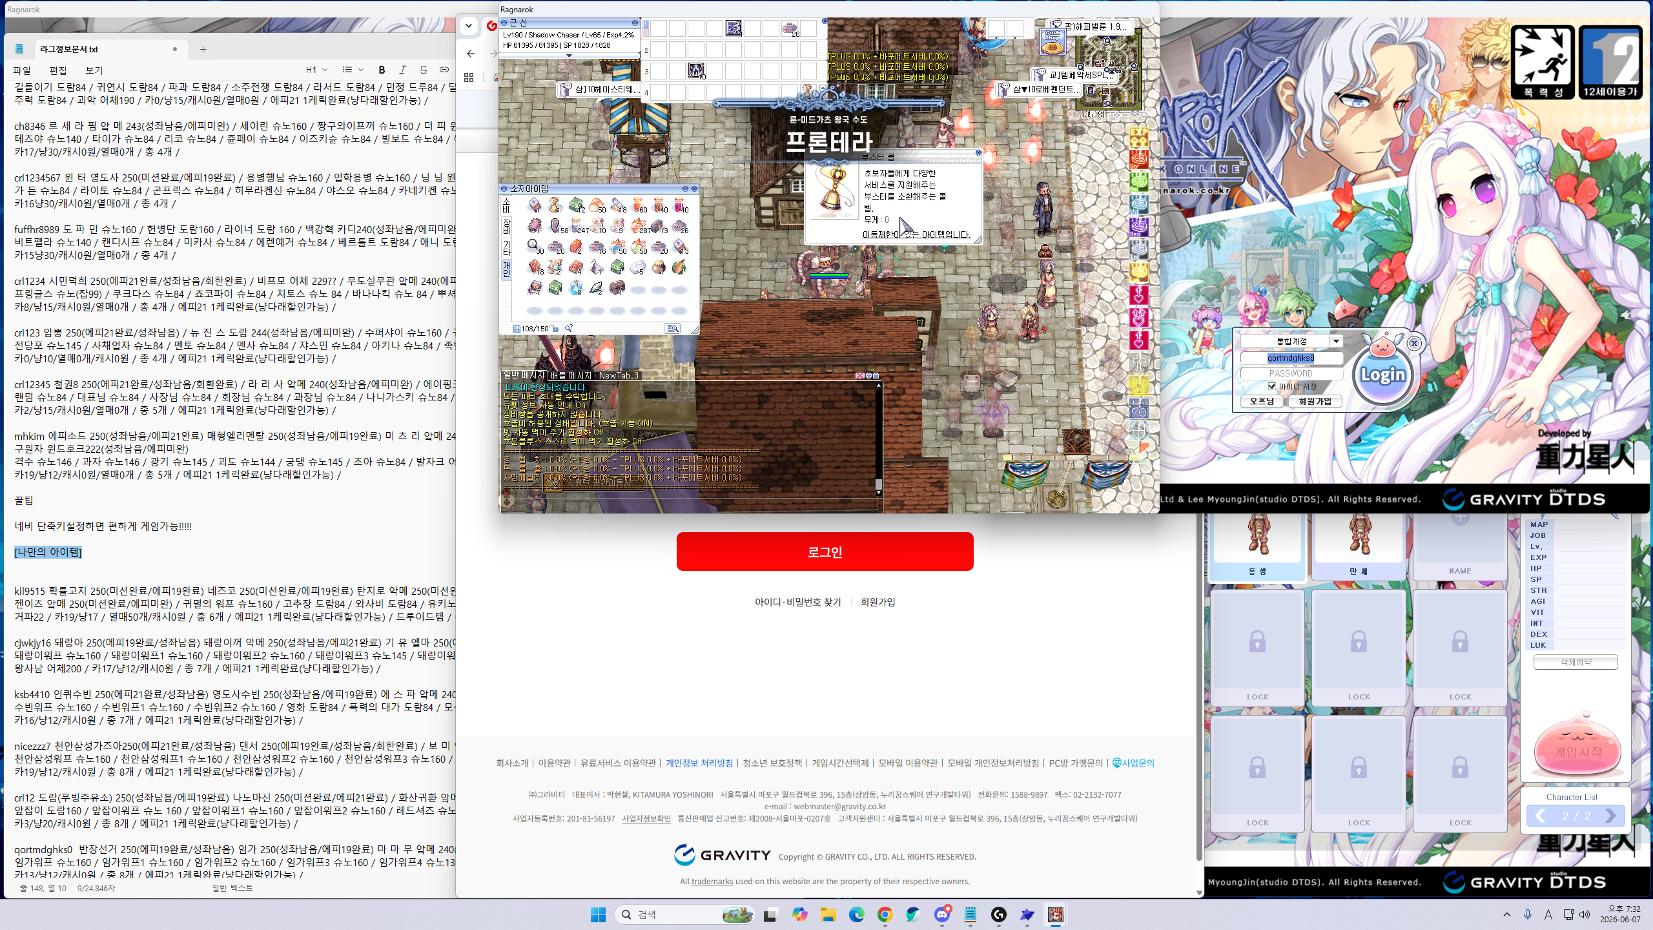Add new tab in Notepad
The width and height of the screenshot is (1653, 930).
[x=203, y=49]
